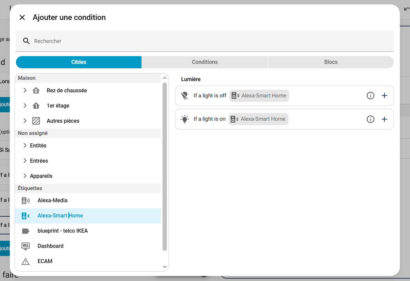Expand the Entités section
This screenshot has height=281, width=410.
25,145
